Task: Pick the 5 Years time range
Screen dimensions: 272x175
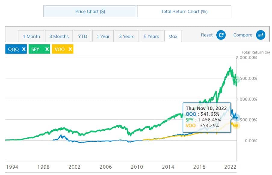Action: click(151, 36)
